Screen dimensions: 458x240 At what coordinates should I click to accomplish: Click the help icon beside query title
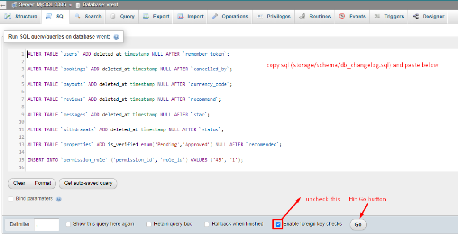point(116,37)
